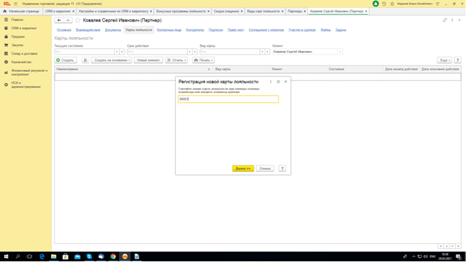
Task: Open Срок действия filter dropdown
Action: pyautogui.click(x=190, y=52)
